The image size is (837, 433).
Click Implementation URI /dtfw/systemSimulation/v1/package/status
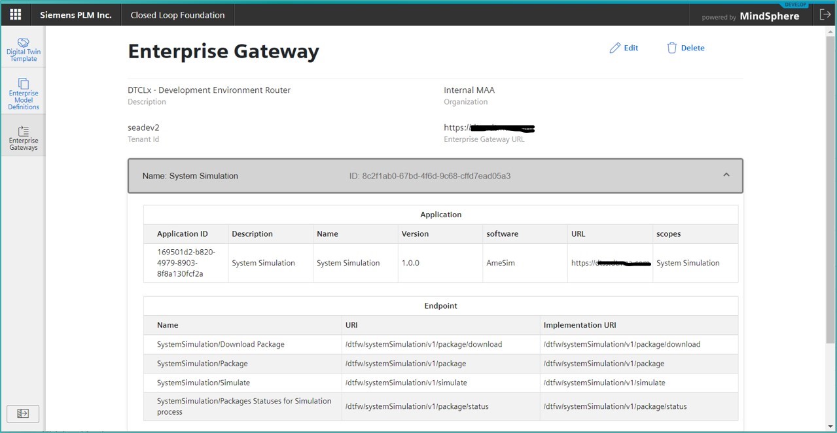pos(615,407)
